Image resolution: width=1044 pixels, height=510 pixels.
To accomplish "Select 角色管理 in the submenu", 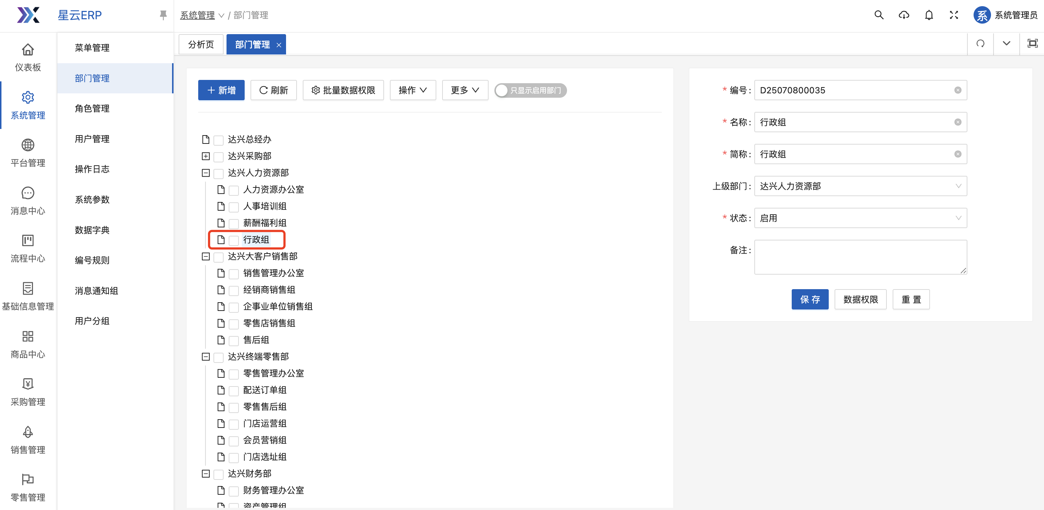I will coord(92,108).
